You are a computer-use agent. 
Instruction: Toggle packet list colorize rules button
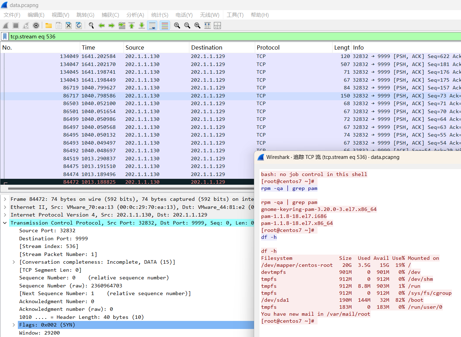point(165,25)
